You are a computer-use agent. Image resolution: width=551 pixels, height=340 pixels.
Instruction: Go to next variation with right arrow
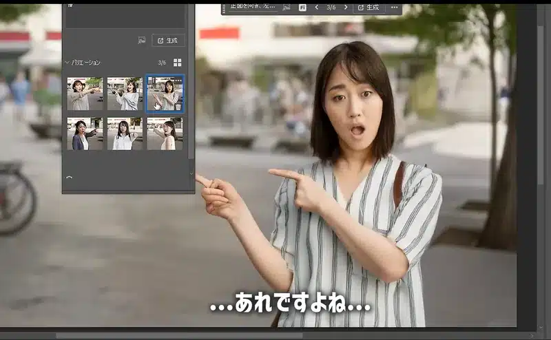pos(346,7)
